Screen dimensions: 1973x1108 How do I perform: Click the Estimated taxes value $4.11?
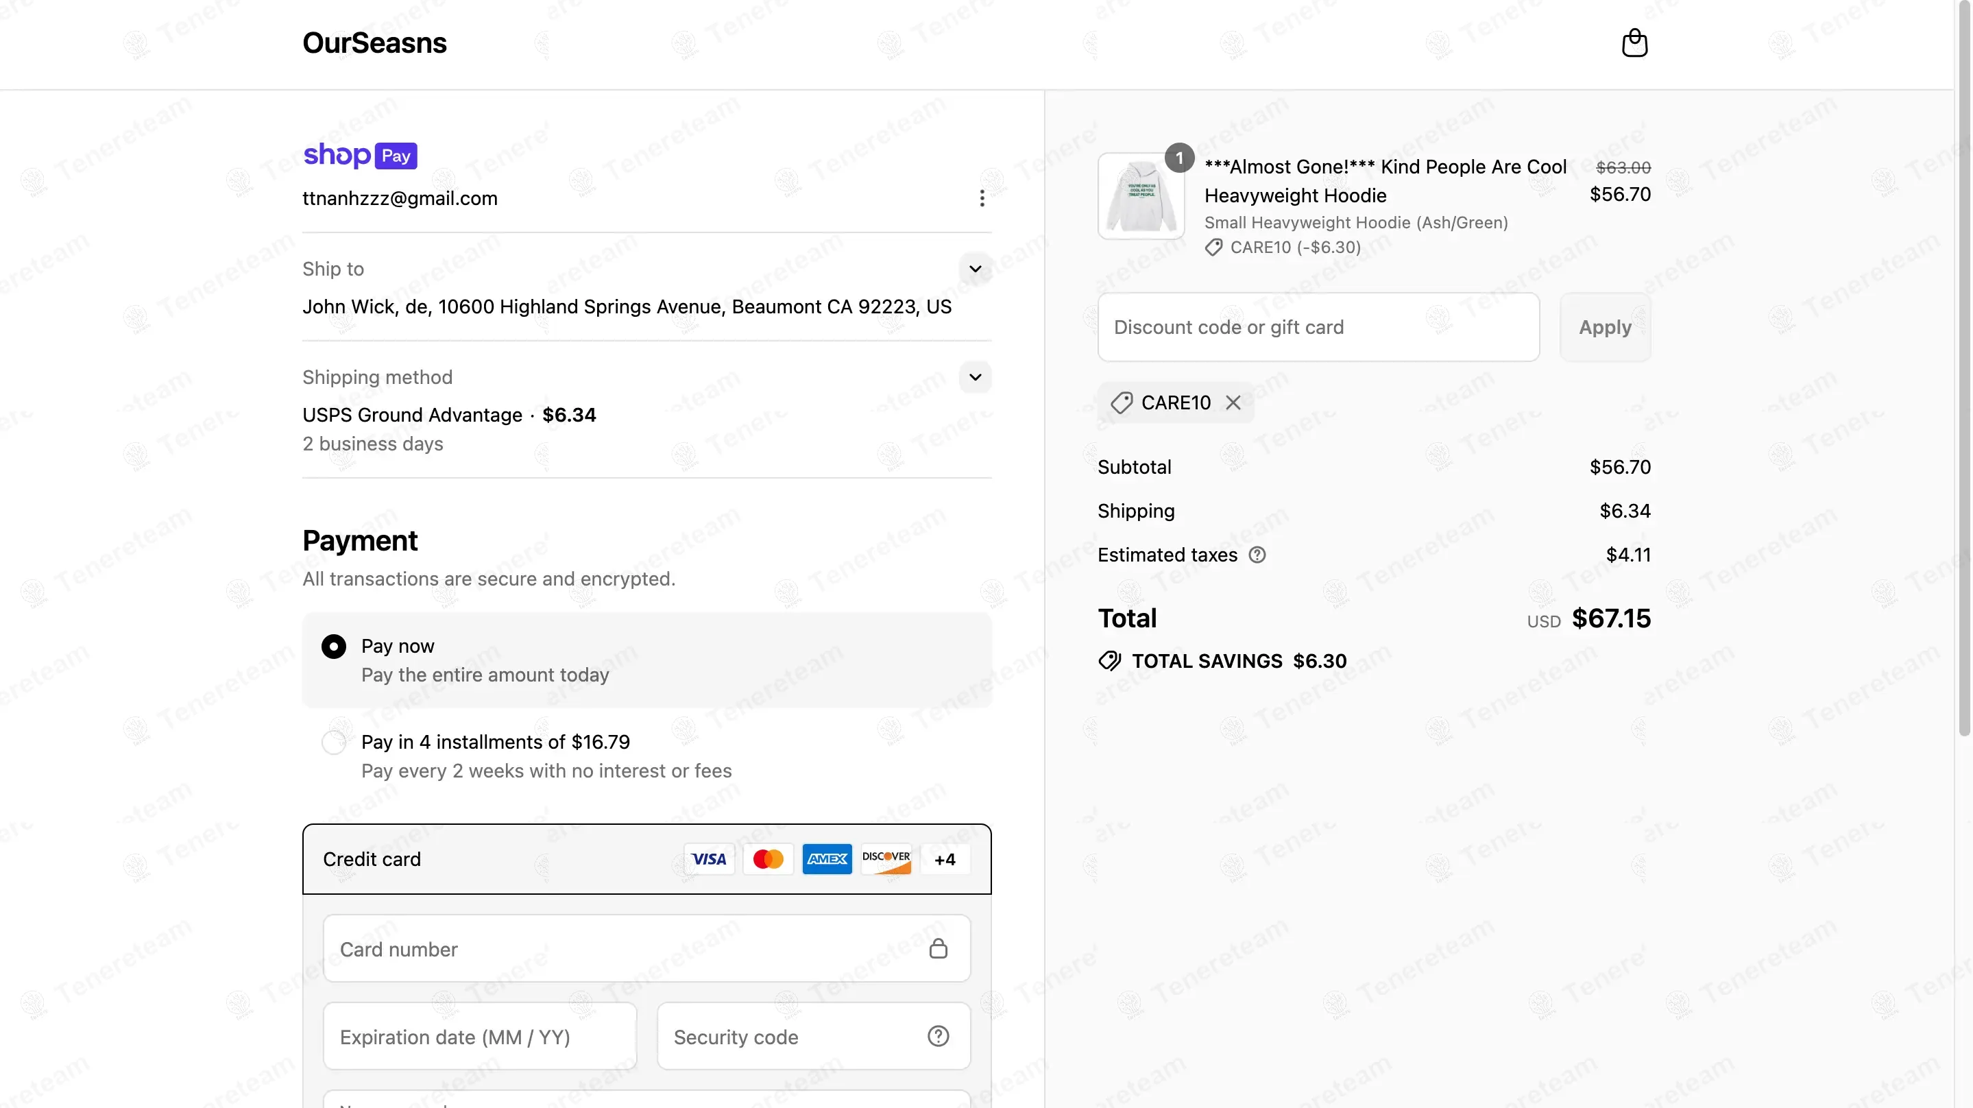(1628, 555)
